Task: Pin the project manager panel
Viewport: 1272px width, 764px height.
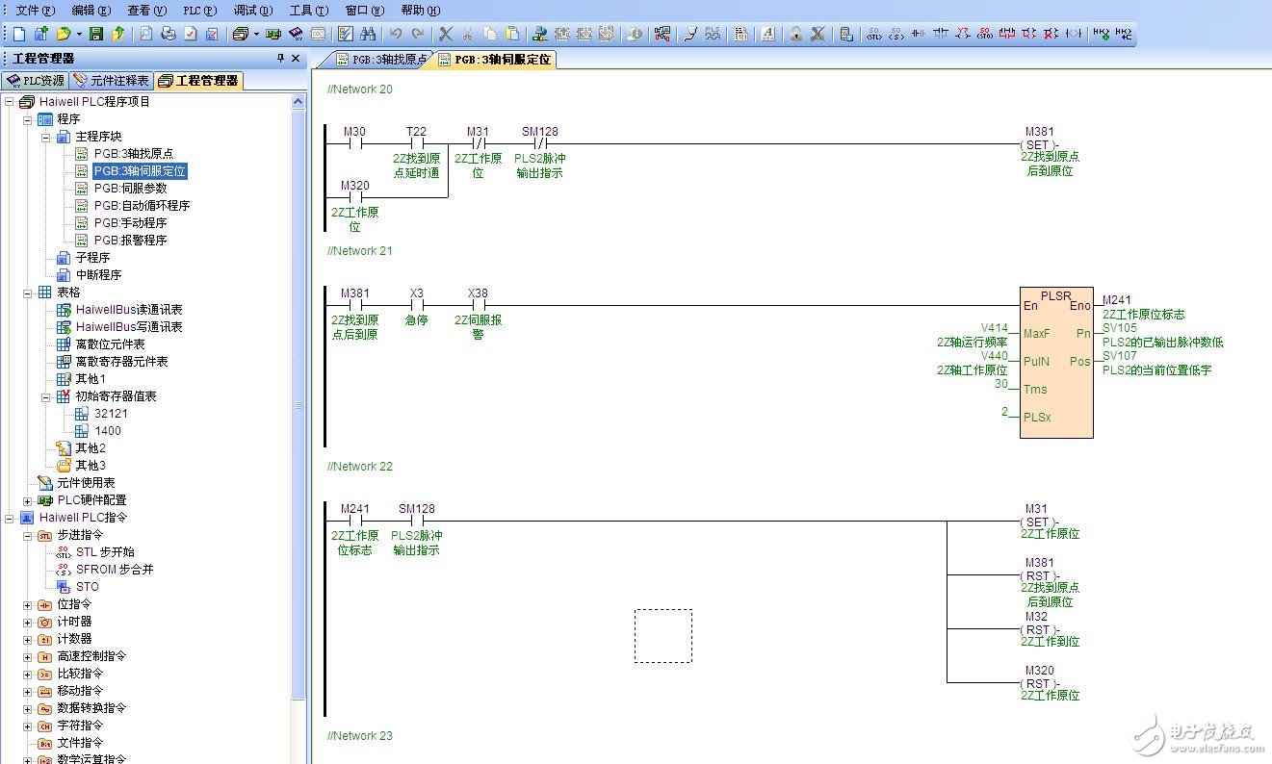Action: tap(281, 59)
